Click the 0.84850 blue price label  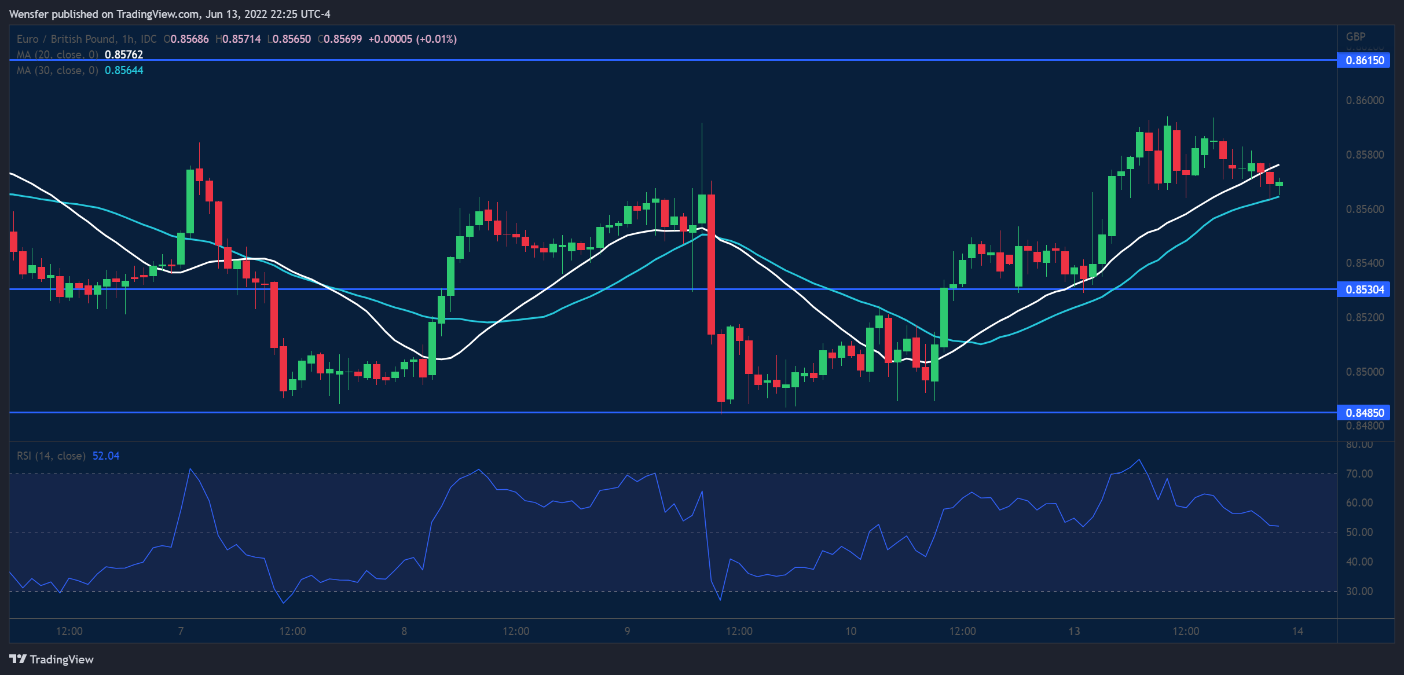tap(1363, 413)
